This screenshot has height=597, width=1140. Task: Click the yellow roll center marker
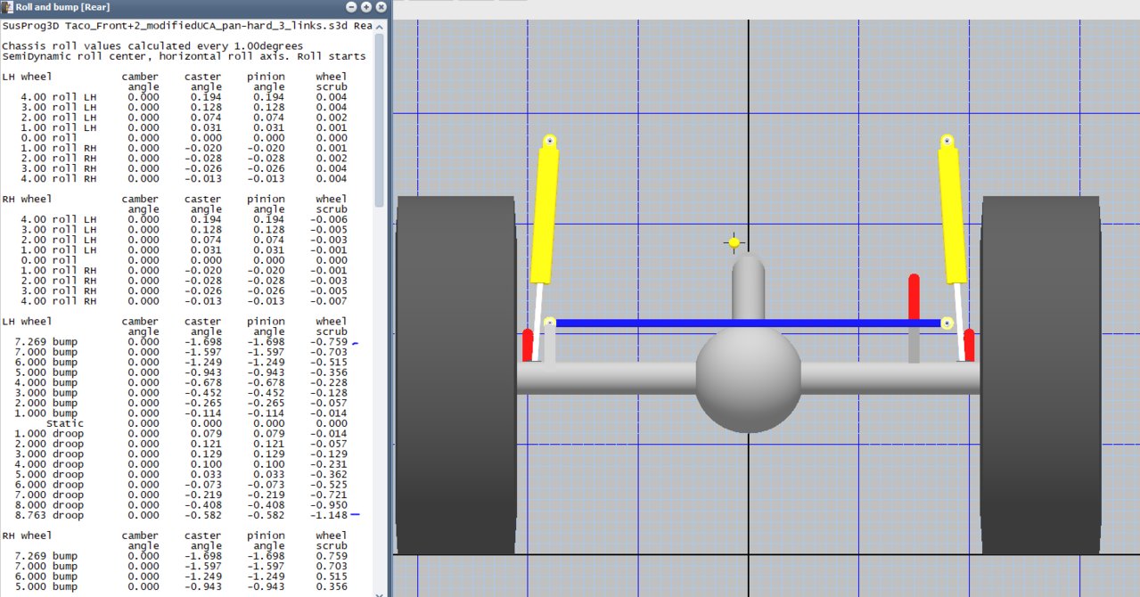point(734,242)
